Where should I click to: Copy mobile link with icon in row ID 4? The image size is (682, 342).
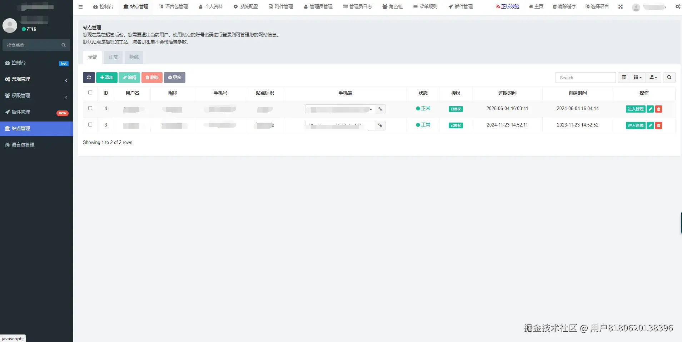(x=380, y=109)
